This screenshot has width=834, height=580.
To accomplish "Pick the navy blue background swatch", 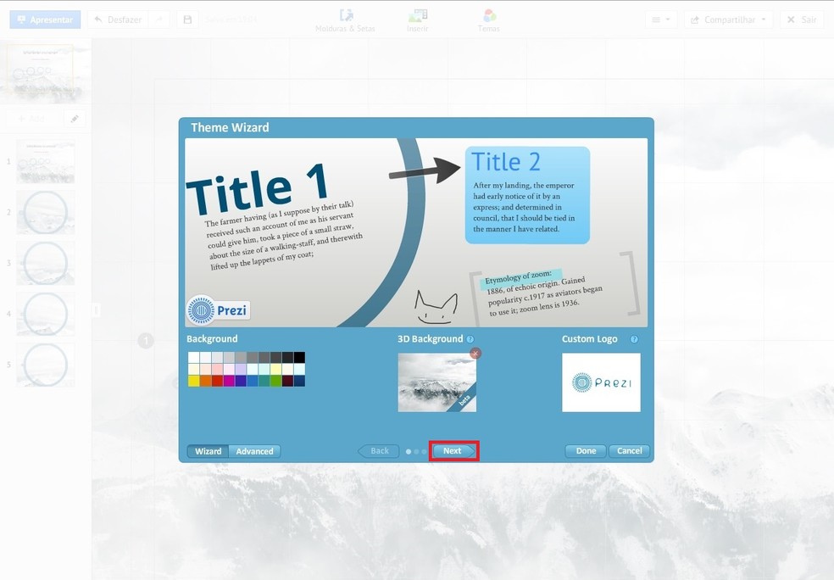I will (299, 381).
